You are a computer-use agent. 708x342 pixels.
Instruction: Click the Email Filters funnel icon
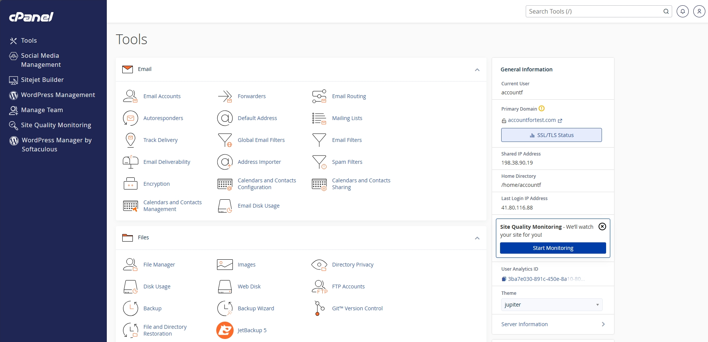pos(319,140)
